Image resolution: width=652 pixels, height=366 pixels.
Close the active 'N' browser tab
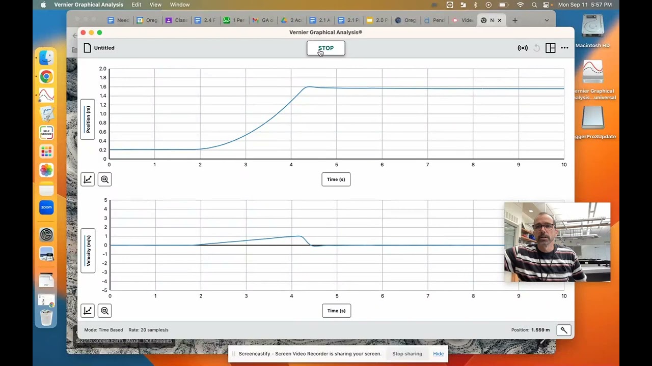tap(500, 20)
